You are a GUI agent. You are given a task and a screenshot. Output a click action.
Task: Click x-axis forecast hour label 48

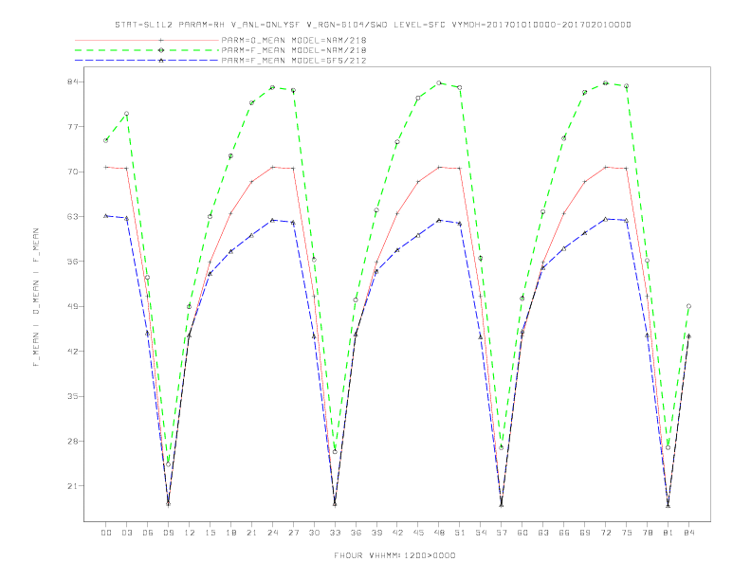click(x=439, y=533)
